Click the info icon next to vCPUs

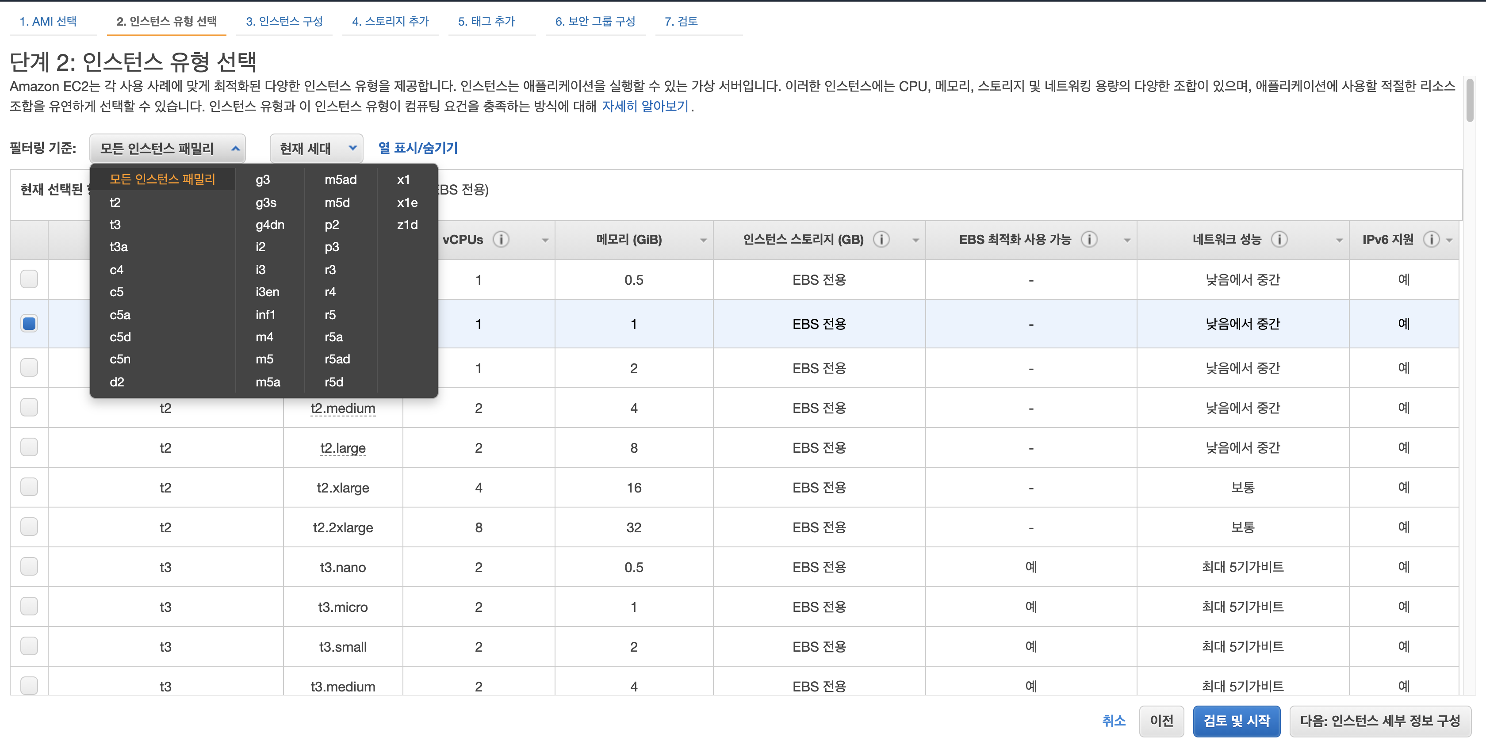[x=501, y=239]
